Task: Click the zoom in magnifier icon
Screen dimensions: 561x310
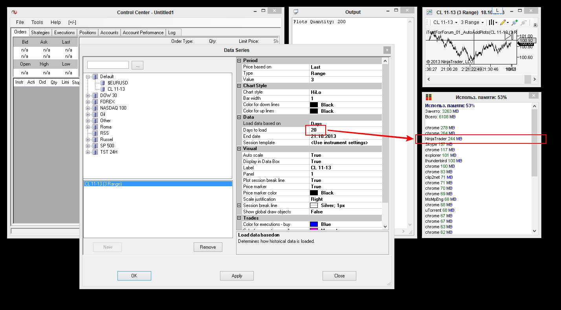Action: [515, 22]
